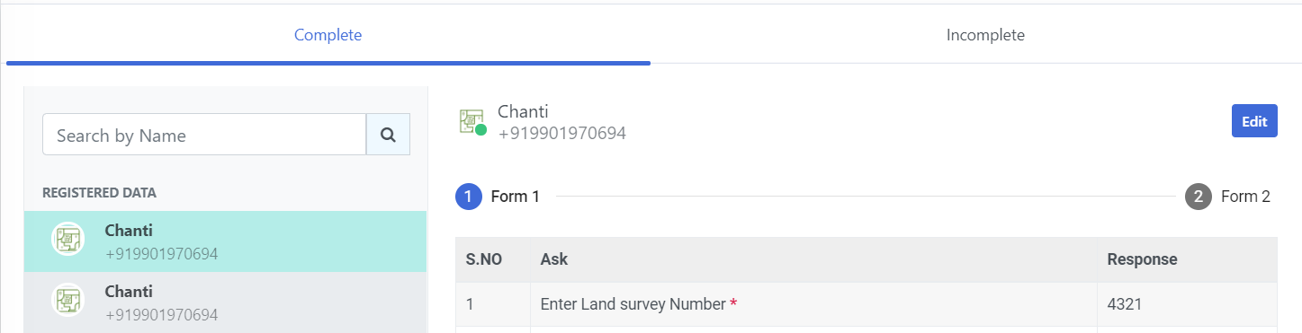Select the first Chanti registered entry
Viewport: 1302px width, 333px height.
pyautogui.click(x=225, y=241)
